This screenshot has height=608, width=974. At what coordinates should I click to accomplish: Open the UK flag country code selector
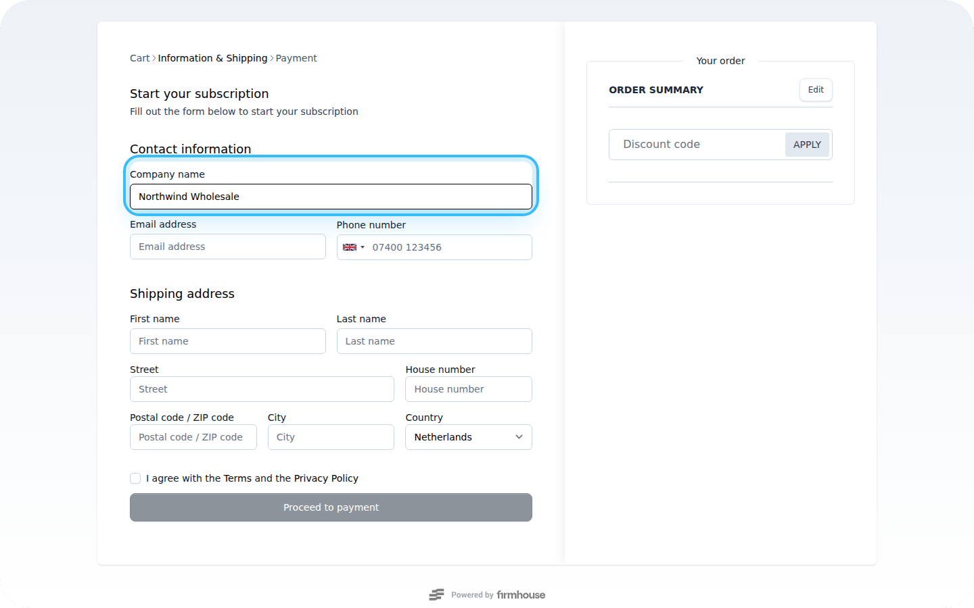[x=353, y=247]
